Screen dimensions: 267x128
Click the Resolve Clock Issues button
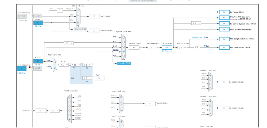tap(143, 1)
